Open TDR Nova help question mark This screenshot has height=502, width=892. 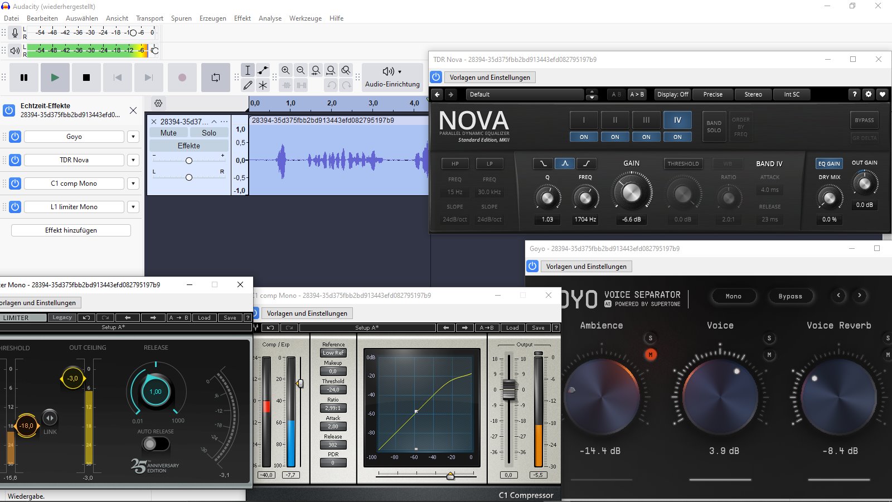pyautogui.click(x=855, y=94)
